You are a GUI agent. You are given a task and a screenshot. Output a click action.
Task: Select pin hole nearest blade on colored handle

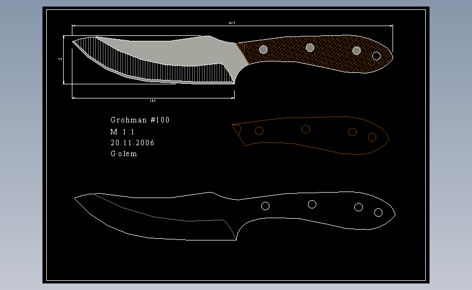point(263,50)
